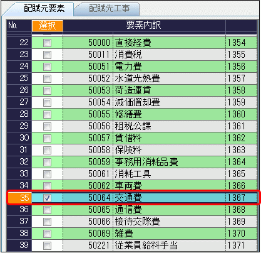Check the box for 50000 直接経費
Viewport: 261px width, 253px height.
pyautogui.click(x=48, y=43)
